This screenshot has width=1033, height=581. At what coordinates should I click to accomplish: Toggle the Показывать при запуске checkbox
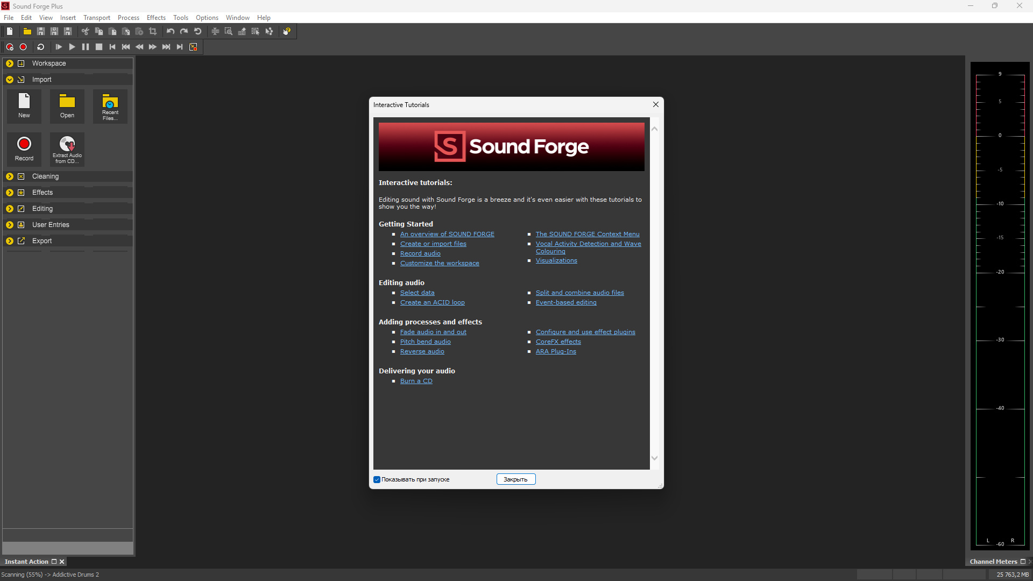377,479
